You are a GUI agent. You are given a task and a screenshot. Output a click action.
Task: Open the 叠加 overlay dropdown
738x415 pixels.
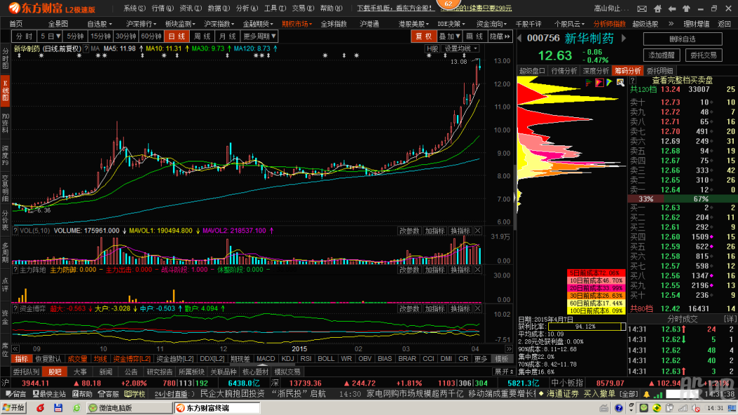tap(450, 37)
